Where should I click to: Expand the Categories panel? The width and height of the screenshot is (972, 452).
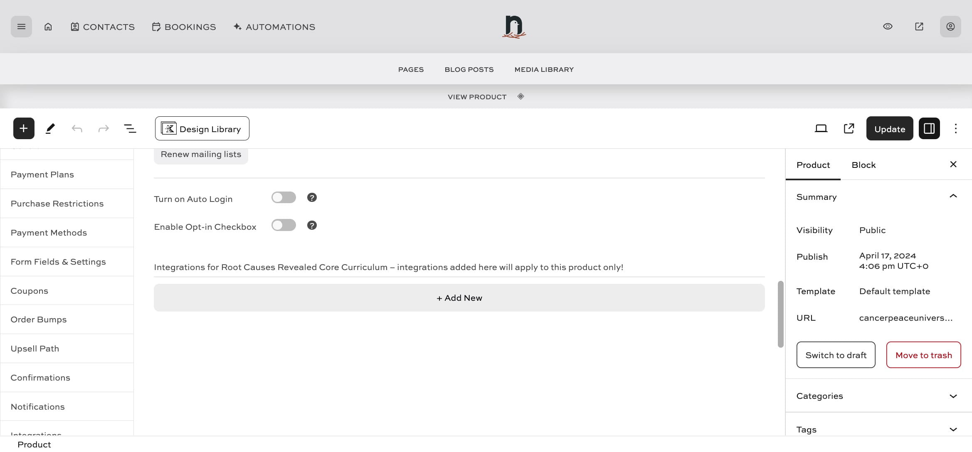click(953, 396)
